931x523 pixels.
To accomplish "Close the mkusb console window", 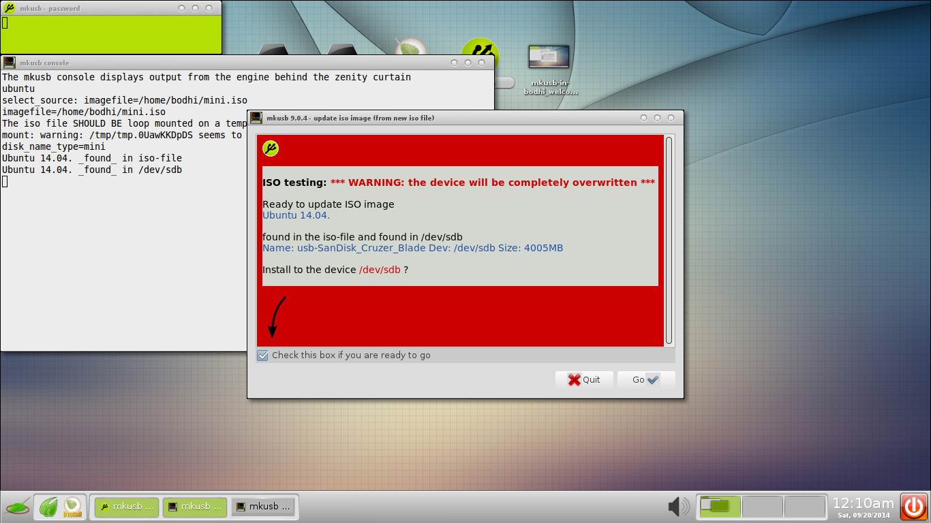I will coord(482,63).
